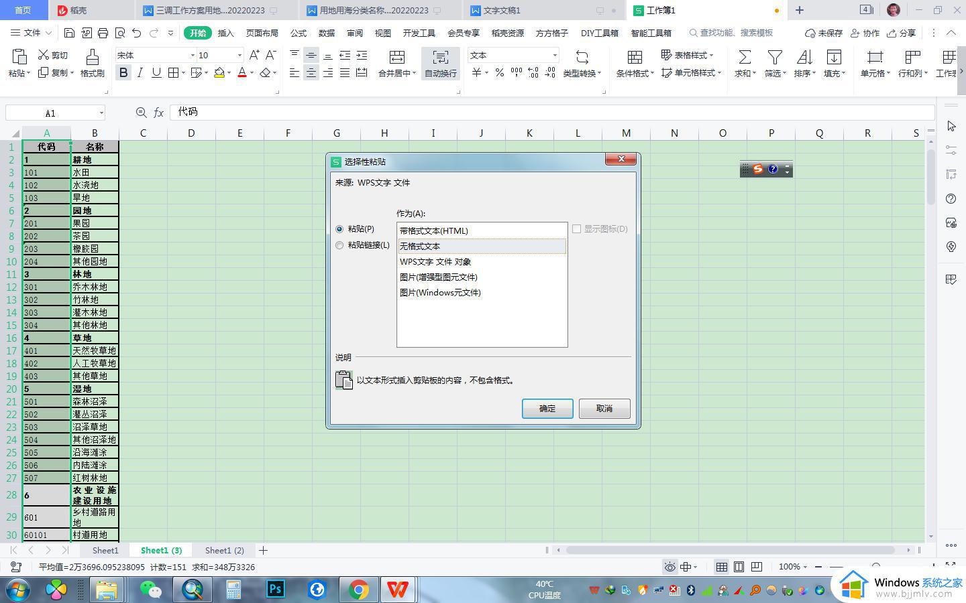Click the yellow fill color bucket
Screen dimensions: 966x603
(x=219, y=72)
